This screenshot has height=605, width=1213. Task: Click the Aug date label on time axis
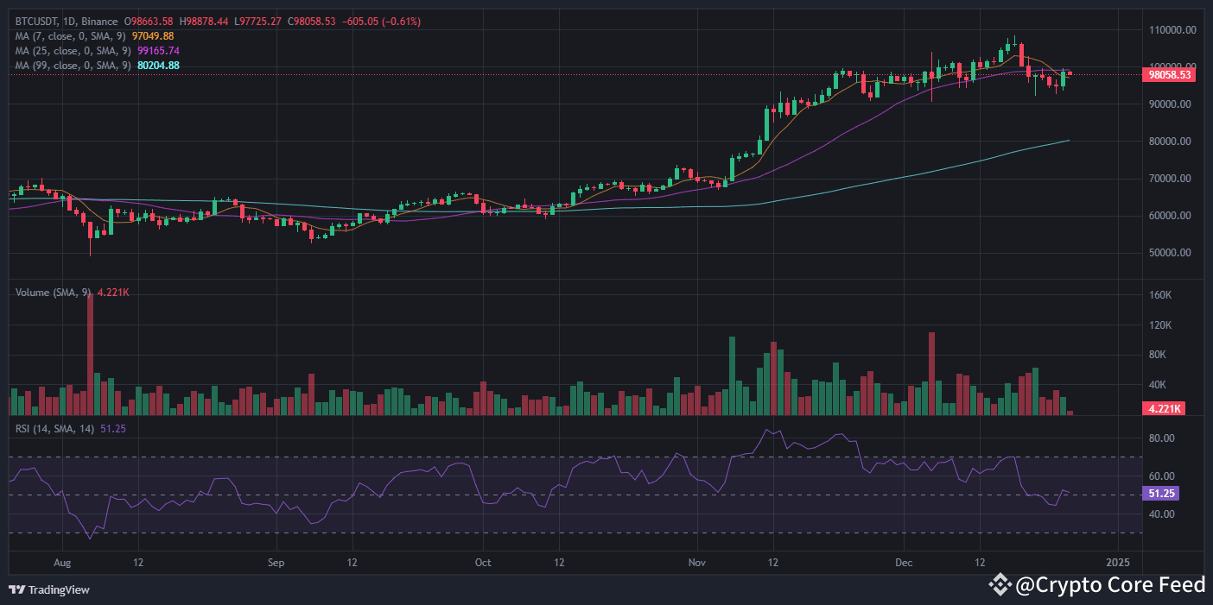tap(62, 562)
